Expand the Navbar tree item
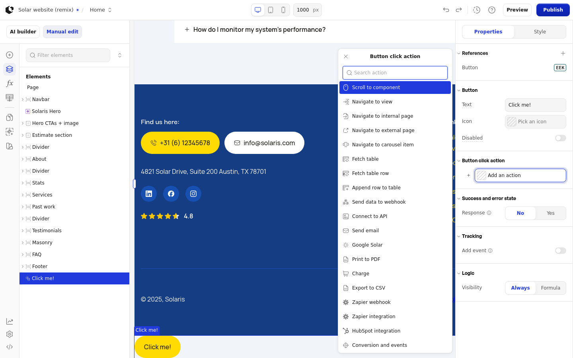This screenshot has width=573, height=358. 23,99
